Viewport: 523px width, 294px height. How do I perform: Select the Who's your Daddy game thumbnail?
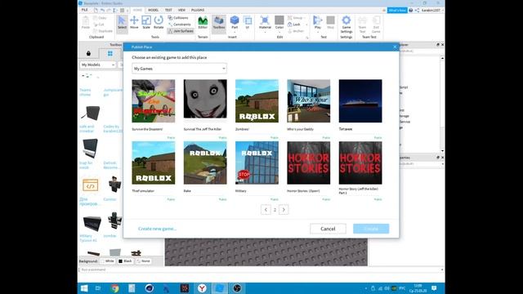click(x=309, y=101)
